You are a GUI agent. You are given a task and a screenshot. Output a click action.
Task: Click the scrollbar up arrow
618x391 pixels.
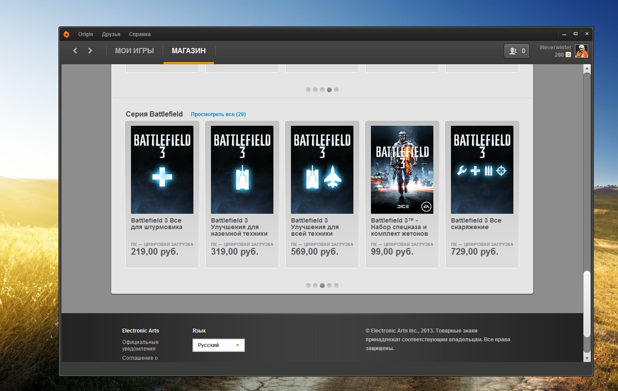(x=587, y=69)
